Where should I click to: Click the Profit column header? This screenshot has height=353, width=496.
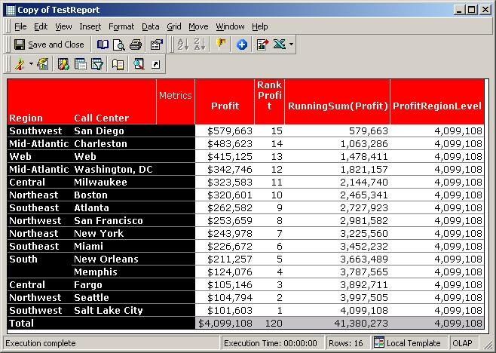(225, 106)
